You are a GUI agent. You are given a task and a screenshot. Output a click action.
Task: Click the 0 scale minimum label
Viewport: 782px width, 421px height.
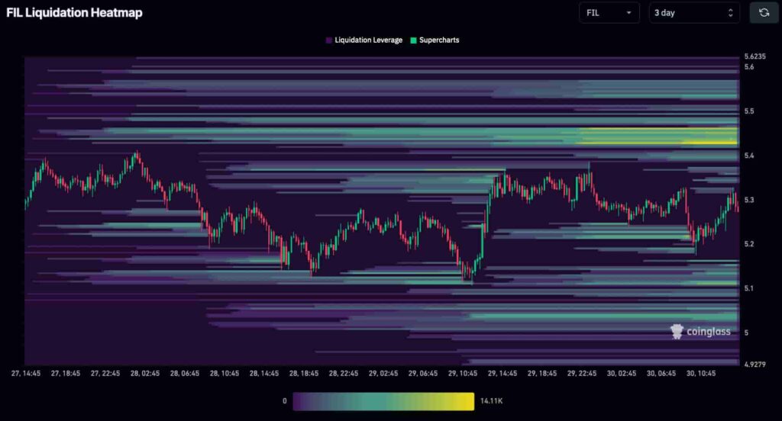pos(285,401)
